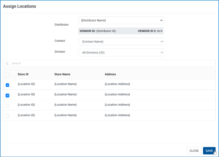Click the Location Address in the fourth row

[117, 115]
